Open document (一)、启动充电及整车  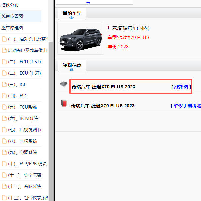tap(28, 39)
